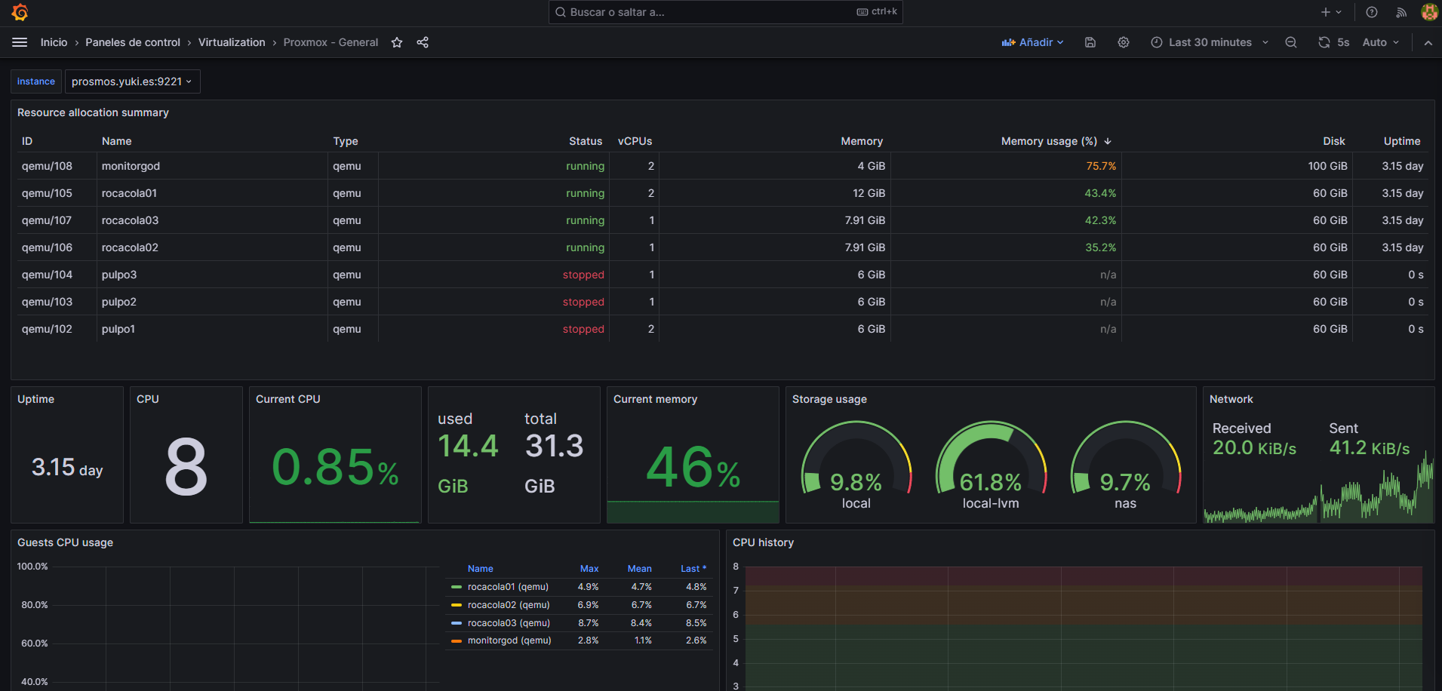Viewport: 1442px width, 691px height.
Task: Toggle rocacola03 series in legend
Action: [x=508, y=623]
